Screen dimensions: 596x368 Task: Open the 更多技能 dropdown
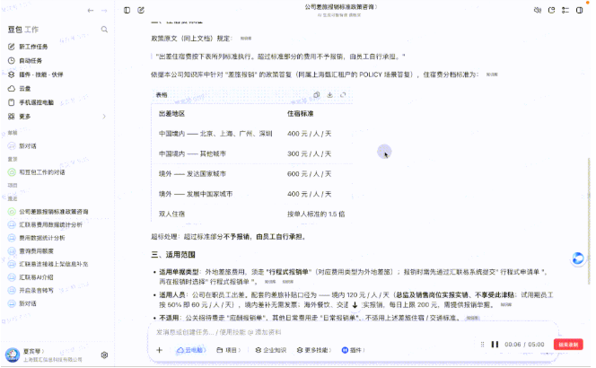pos(314,350)
